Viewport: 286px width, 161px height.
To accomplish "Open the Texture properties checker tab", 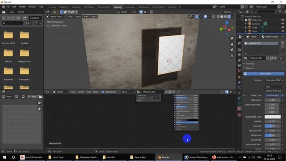I will coord(240,115).
